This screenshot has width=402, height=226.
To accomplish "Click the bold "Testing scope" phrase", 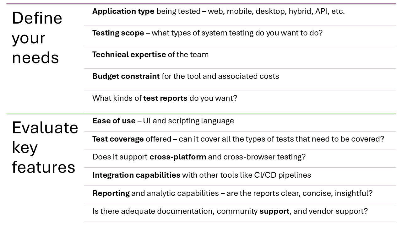I will click(x=118, y=33).
